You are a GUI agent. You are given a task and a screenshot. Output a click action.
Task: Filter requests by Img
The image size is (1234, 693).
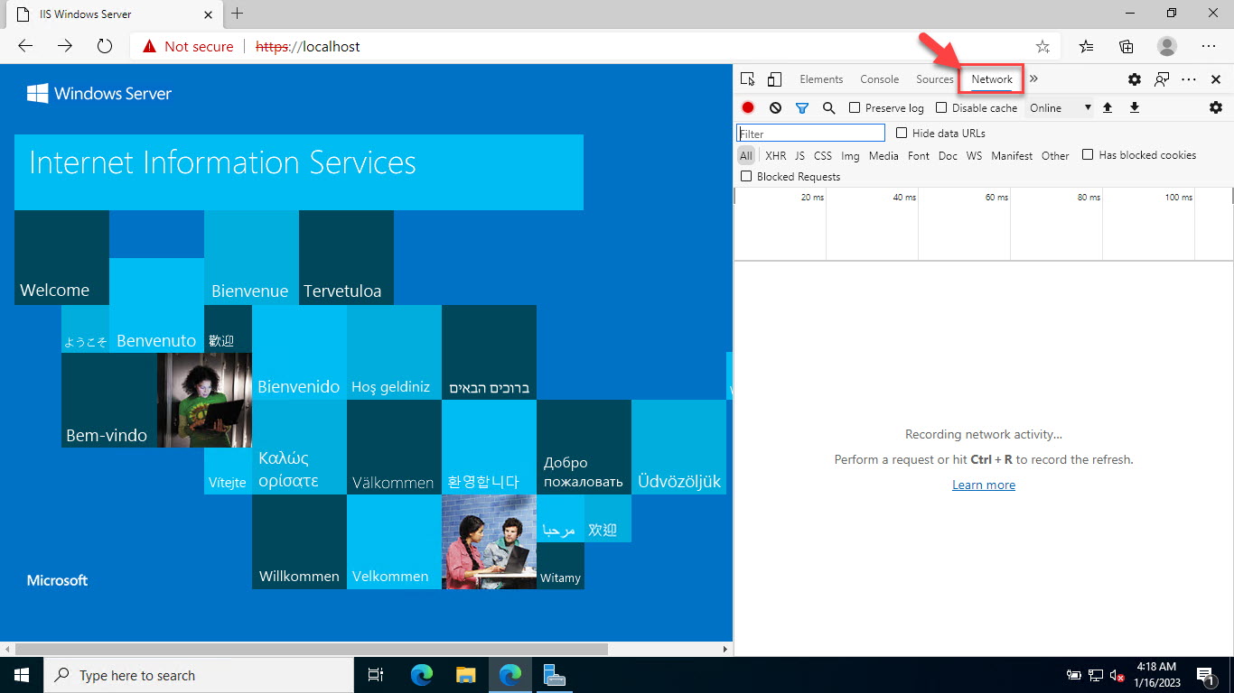(850, 155)
